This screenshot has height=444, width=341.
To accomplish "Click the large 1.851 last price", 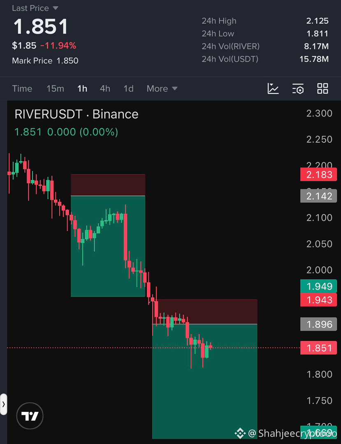I will point(41,27).
